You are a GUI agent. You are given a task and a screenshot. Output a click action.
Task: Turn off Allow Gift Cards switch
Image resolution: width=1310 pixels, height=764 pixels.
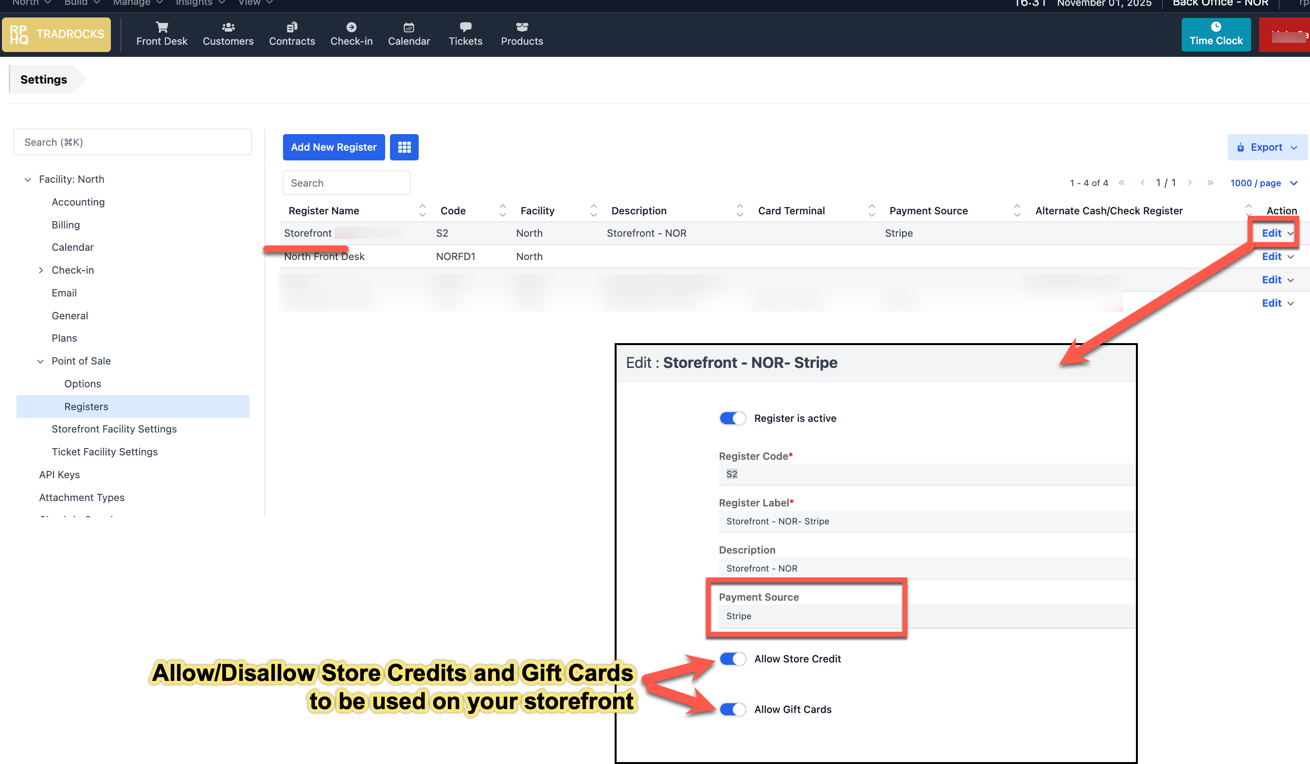point(732,710)
